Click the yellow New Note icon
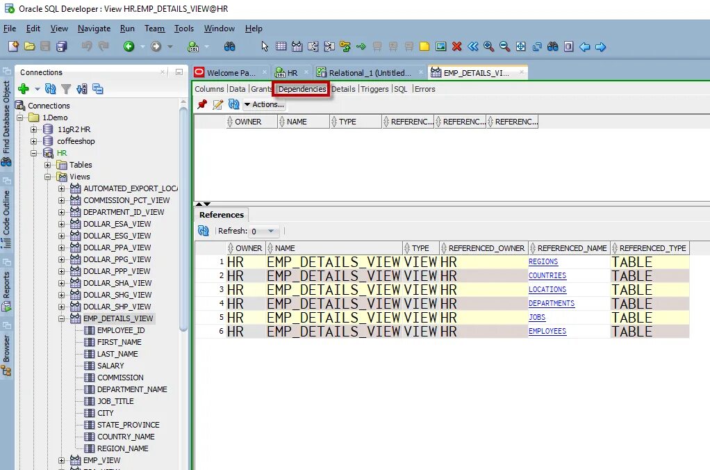Viewport: 710px width, 470px height. pyautogui.click(x=424, y=46)
